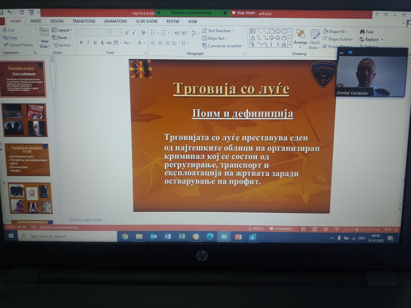Click the zoom slider in status bar
Image resolution: width=411 pixels, height=308 pixels.
361,229
